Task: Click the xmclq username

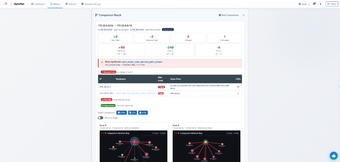Action: (304, 4)
